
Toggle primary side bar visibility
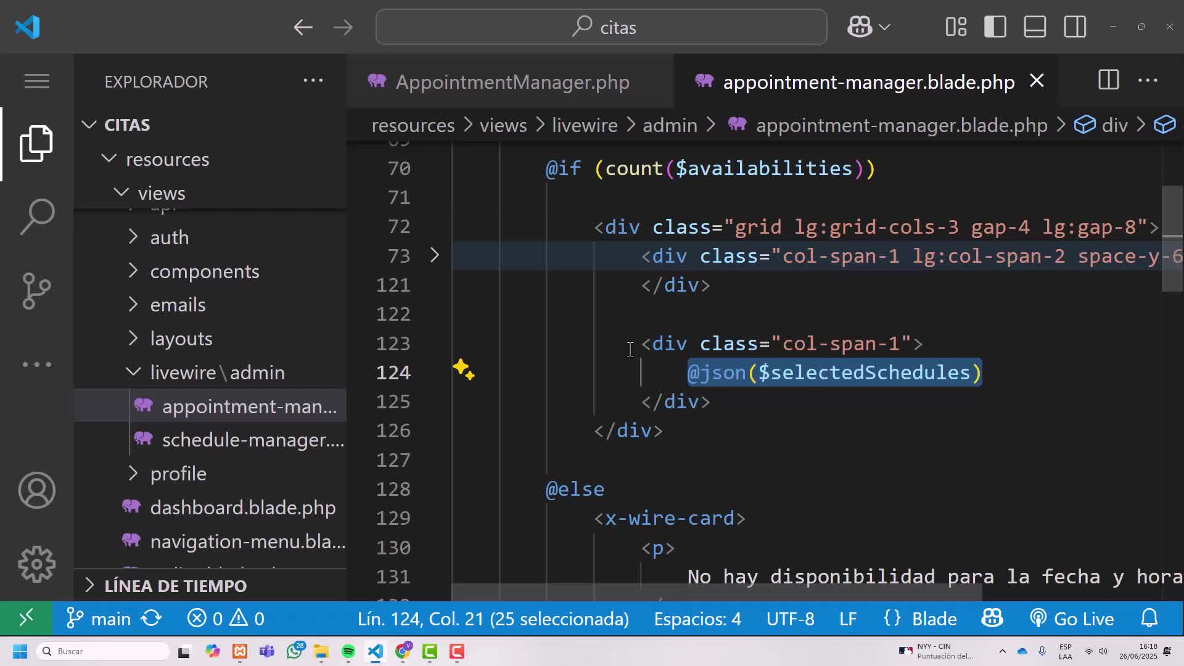[x=995, y=27]
